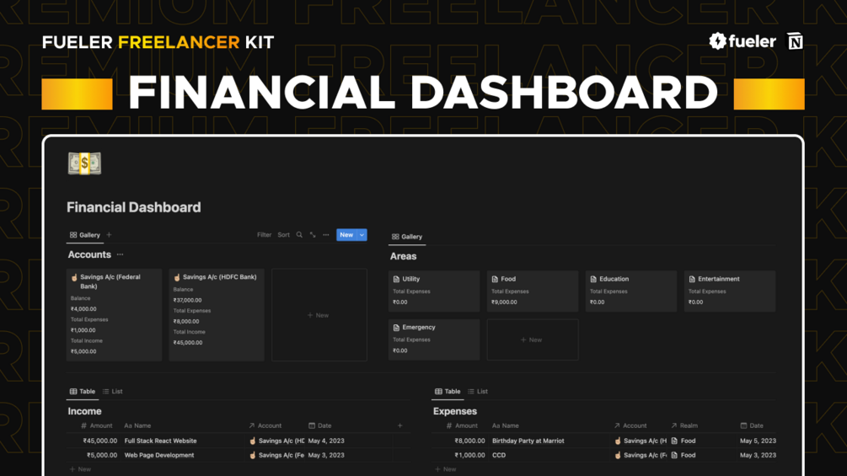Click Food page icon in Birthday Party row
Image resolution: width=847 pixels, height=476 pixels.
pos(674,441)
